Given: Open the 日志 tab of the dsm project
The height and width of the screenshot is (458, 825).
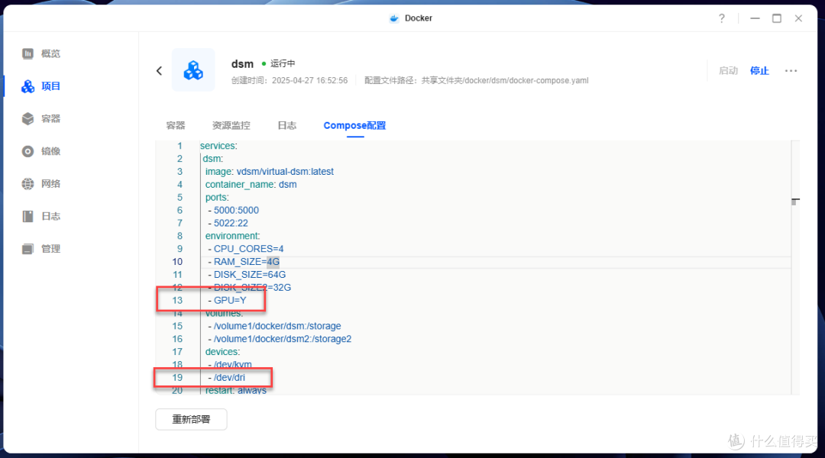Looking at the screenshot, I should (x=287, y=125).
